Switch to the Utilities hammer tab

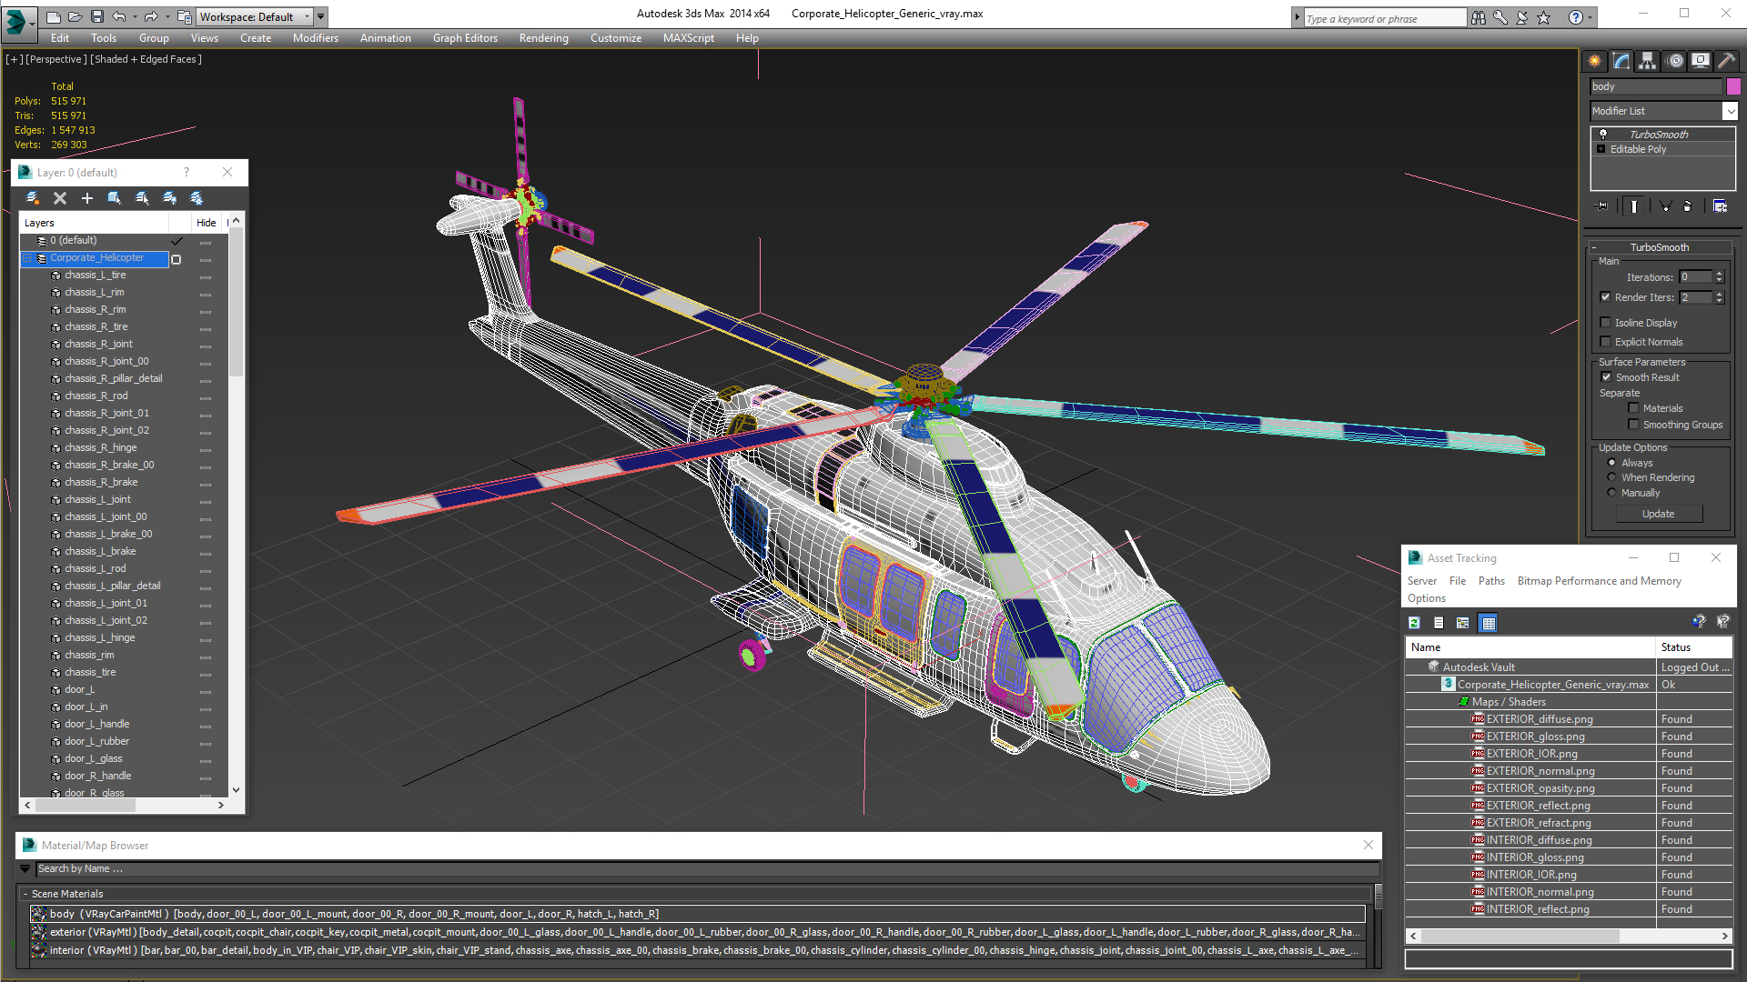[x=1727, y=61]
